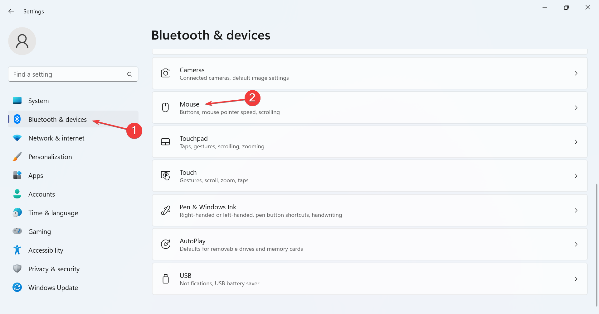Click the back arrow in Settings header
Screen dimensions: 599x314
tap(11, 11)
